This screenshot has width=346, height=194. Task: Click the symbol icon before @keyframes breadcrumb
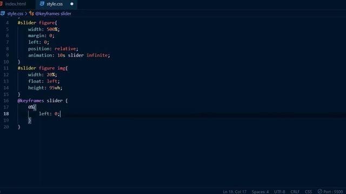[x=31, y=13]
